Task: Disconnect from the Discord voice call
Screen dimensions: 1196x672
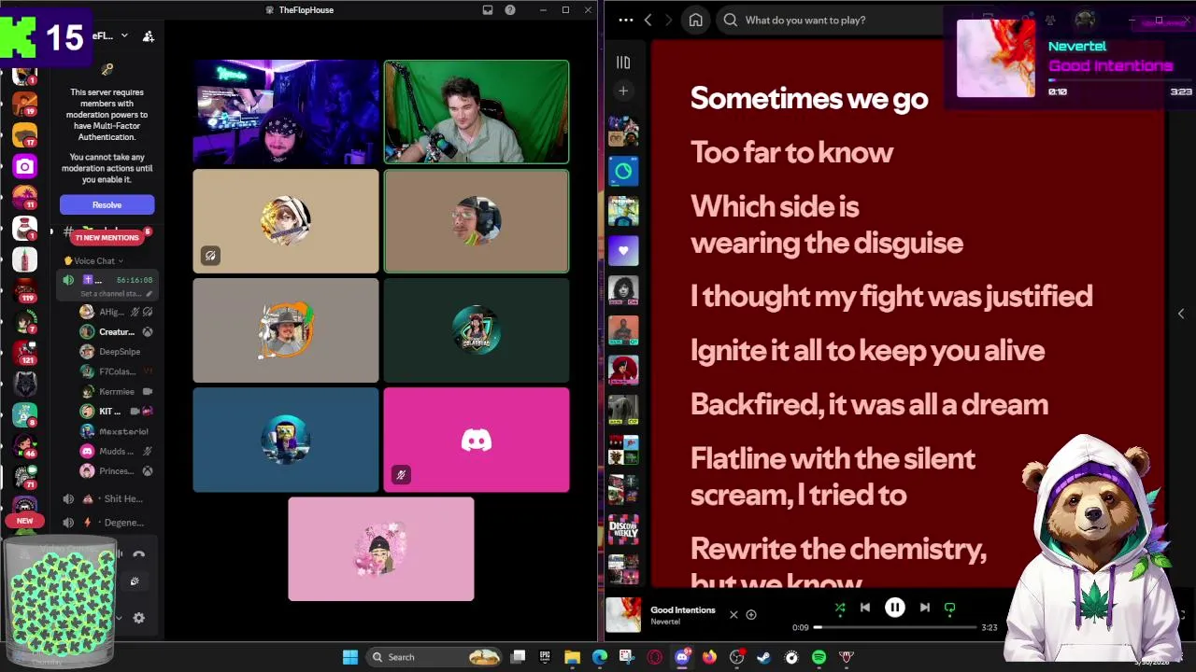Action: (139, 554)
